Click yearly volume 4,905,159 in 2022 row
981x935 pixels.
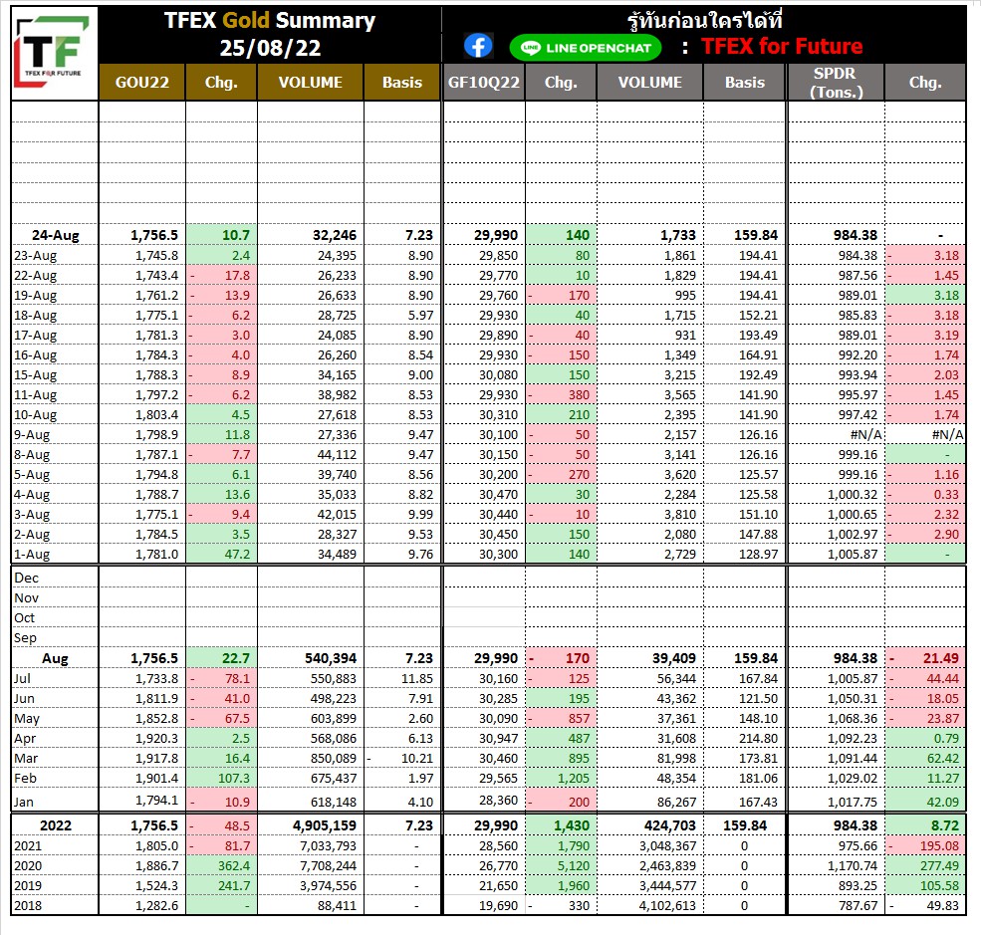click(324, 825)
